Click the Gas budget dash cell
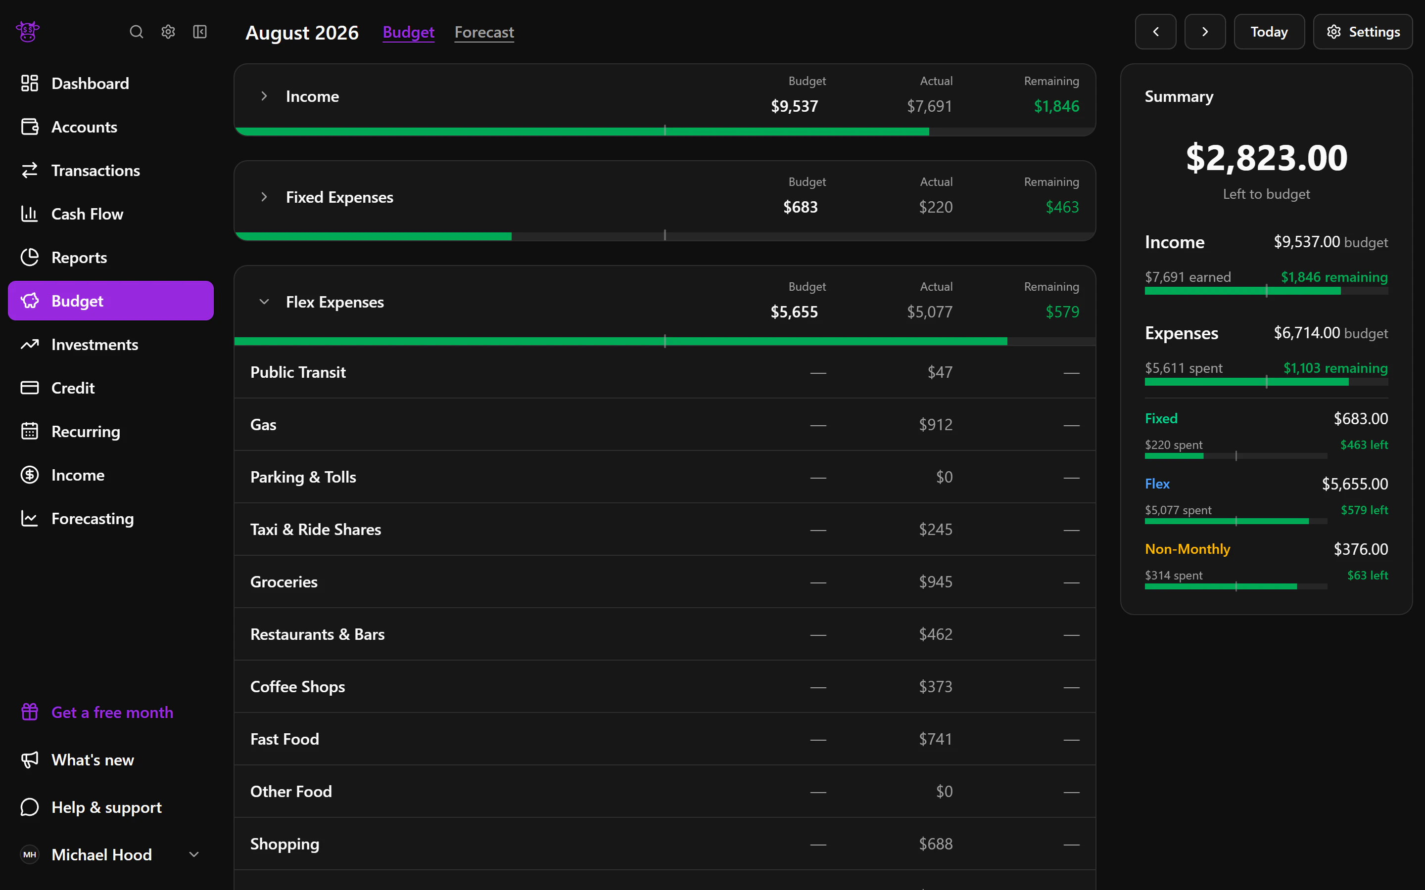 (818, 425)
